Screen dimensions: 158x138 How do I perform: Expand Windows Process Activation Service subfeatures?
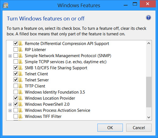[10, 111]
